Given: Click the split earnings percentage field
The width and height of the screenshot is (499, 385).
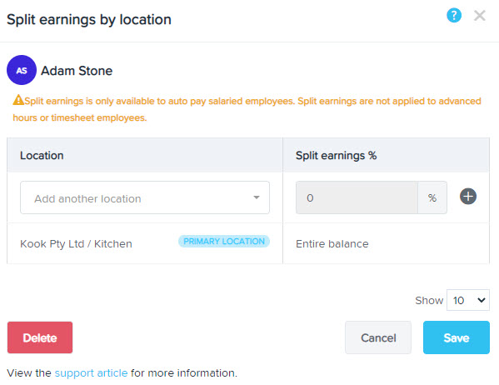Looking at the screenshot, I should pyautogui.click(x=357, y=197).
